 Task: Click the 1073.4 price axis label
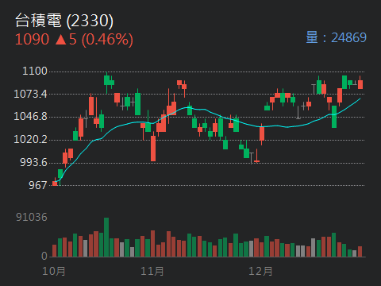tap(30, 94)
